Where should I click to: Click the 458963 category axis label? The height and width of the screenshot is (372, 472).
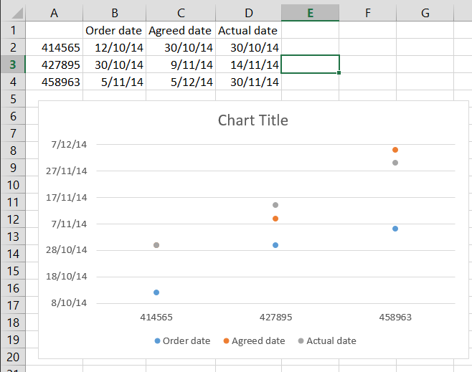(395, 318)
